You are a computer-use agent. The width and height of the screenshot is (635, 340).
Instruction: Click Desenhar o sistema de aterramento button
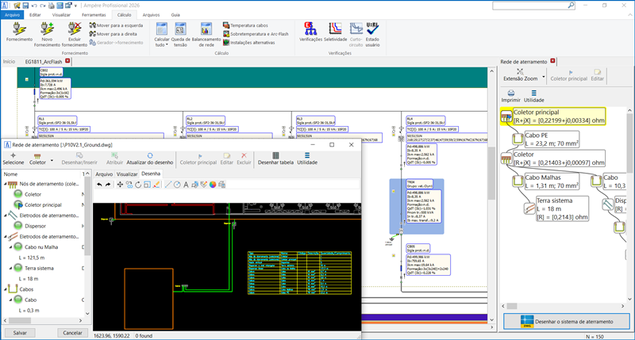pos(566,321)
